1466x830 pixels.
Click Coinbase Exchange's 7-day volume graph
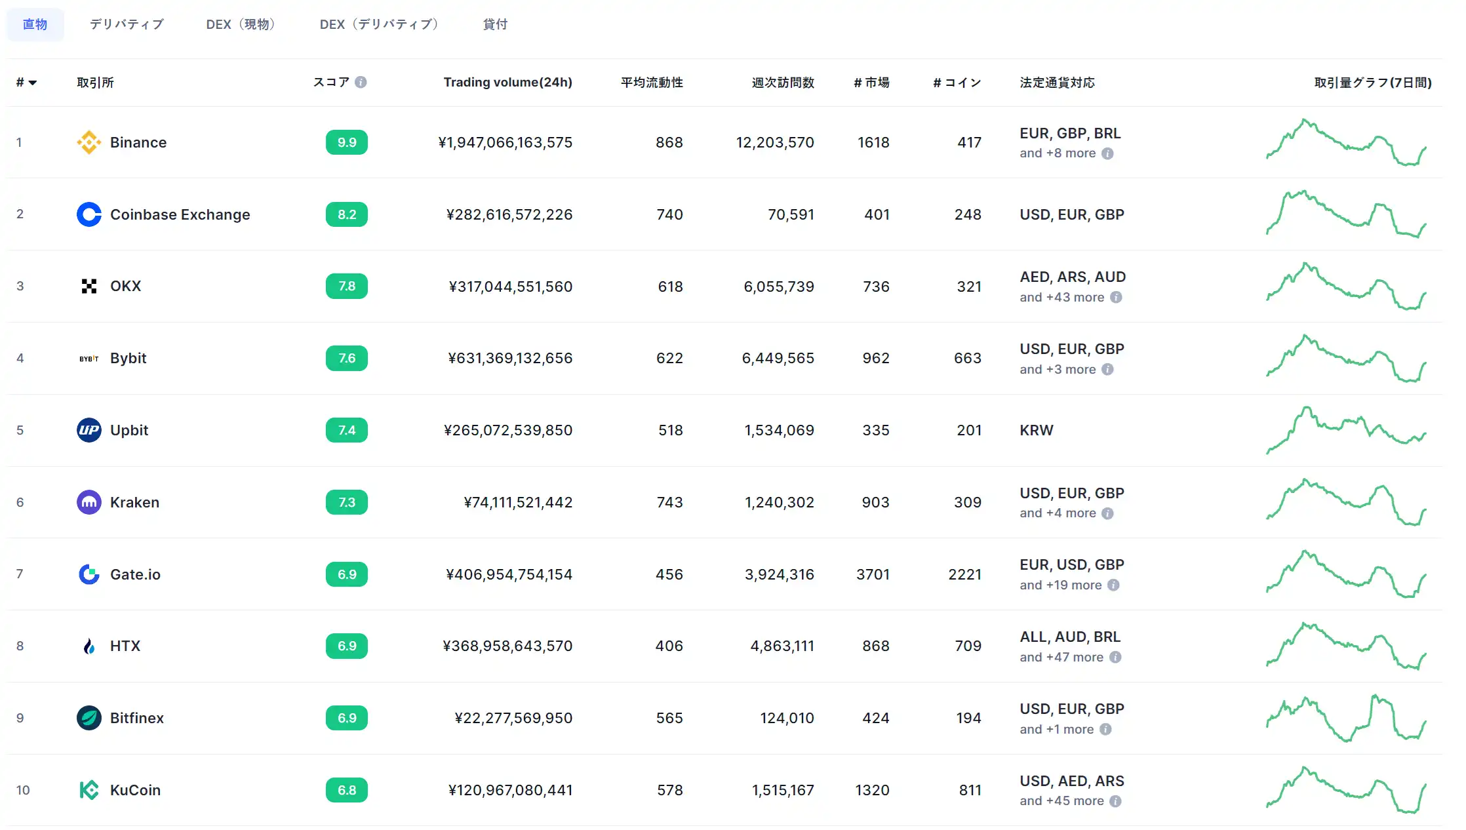pyautogui.click(x=1346, y=214)
